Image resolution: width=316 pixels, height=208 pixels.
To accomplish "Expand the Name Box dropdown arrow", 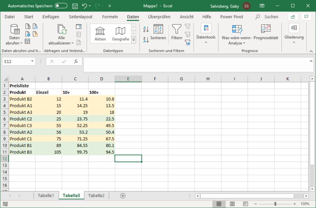I will (x=32, y=61).
